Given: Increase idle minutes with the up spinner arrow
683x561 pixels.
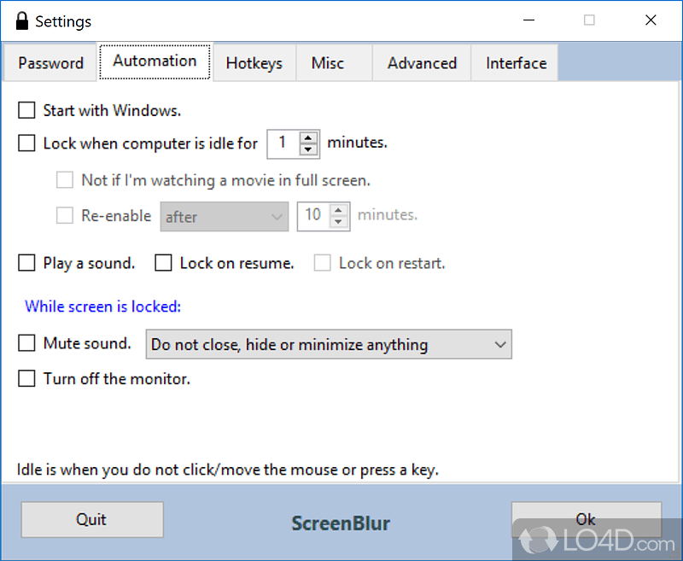Looking at the screenshot, I should click(307, 137).
